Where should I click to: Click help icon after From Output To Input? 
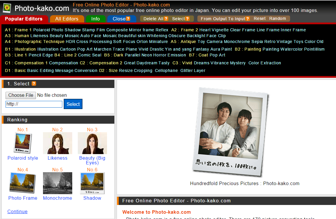coord(247,19)
